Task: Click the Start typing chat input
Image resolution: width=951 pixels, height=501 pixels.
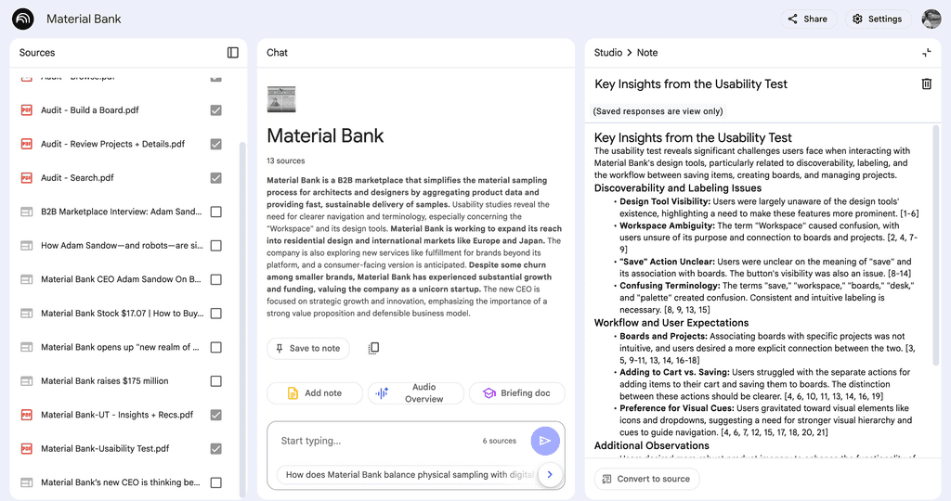Action: coord(376,441)
